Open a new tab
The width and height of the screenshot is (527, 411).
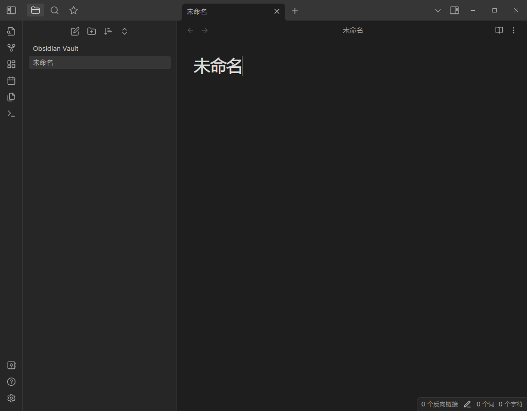click(x=295, y=11)
